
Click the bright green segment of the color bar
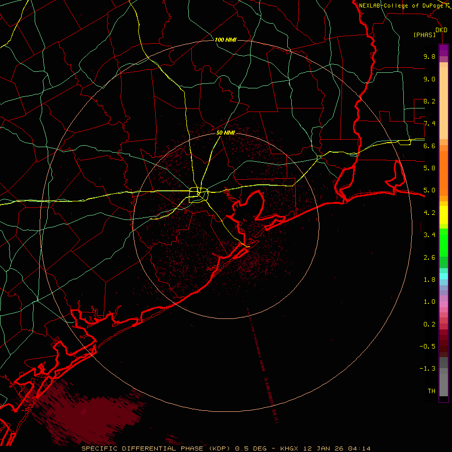coord(443,242)
